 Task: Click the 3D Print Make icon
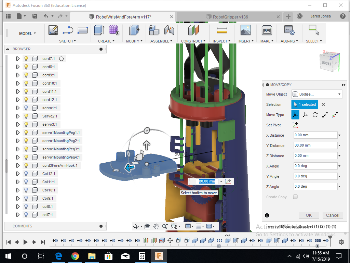(x=267, y=30)
